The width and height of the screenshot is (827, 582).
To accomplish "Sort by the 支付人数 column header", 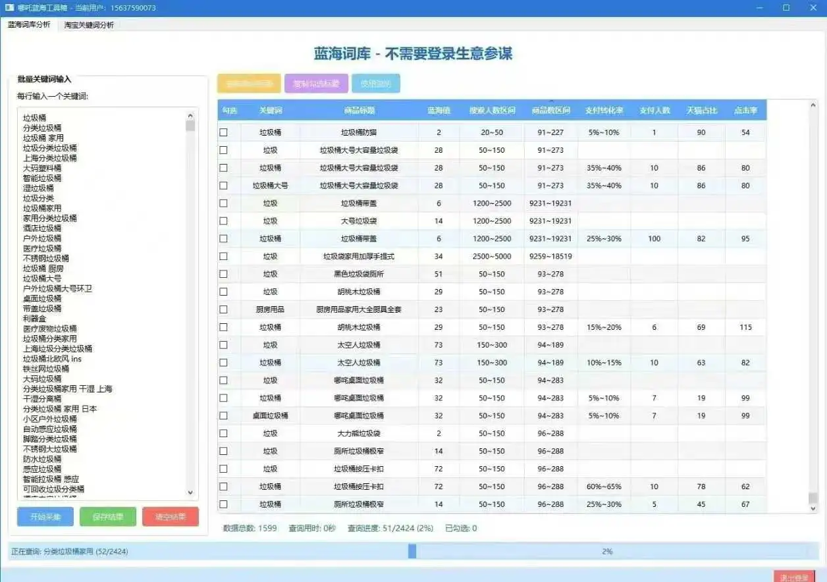I will (654, 110).
